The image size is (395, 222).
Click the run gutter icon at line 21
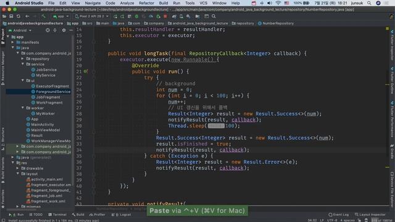click(x=86, y=72)
